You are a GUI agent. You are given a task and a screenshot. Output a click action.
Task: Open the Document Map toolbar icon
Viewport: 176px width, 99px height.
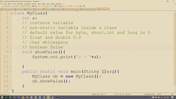pos(60,6)
